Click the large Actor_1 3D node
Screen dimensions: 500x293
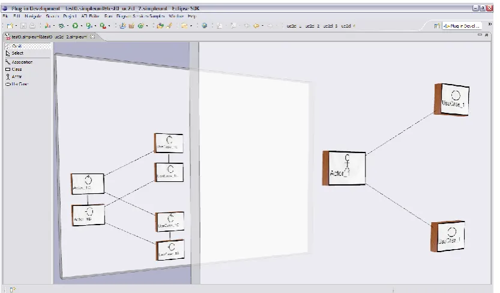click(344, 168)
